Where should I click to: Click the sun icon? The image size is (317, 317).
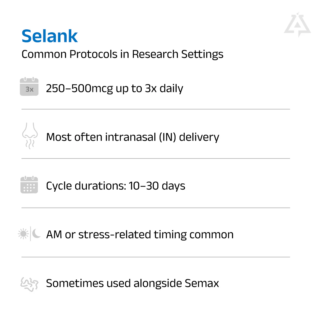(23, 234)
